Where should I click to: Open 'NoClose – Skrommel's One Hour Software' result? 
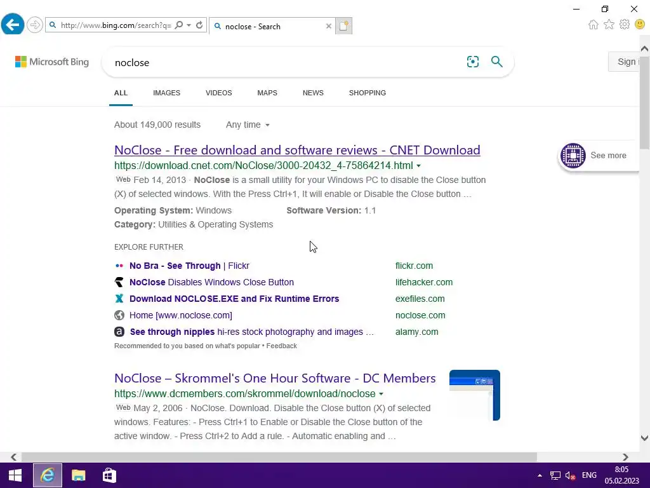click(275, 378)
